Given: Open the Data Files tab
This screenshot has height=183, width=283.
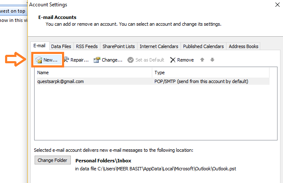Looking at the screenshot, I should [61, 46].
